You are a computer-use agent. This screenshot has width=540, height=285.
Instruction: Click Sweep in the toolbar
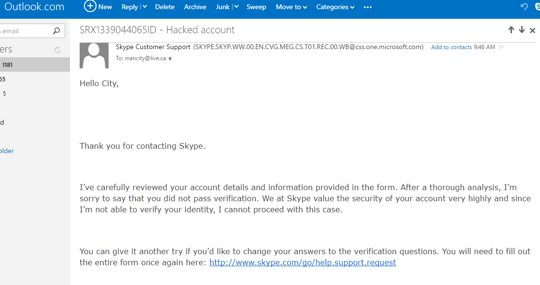(x=256, y=7)
